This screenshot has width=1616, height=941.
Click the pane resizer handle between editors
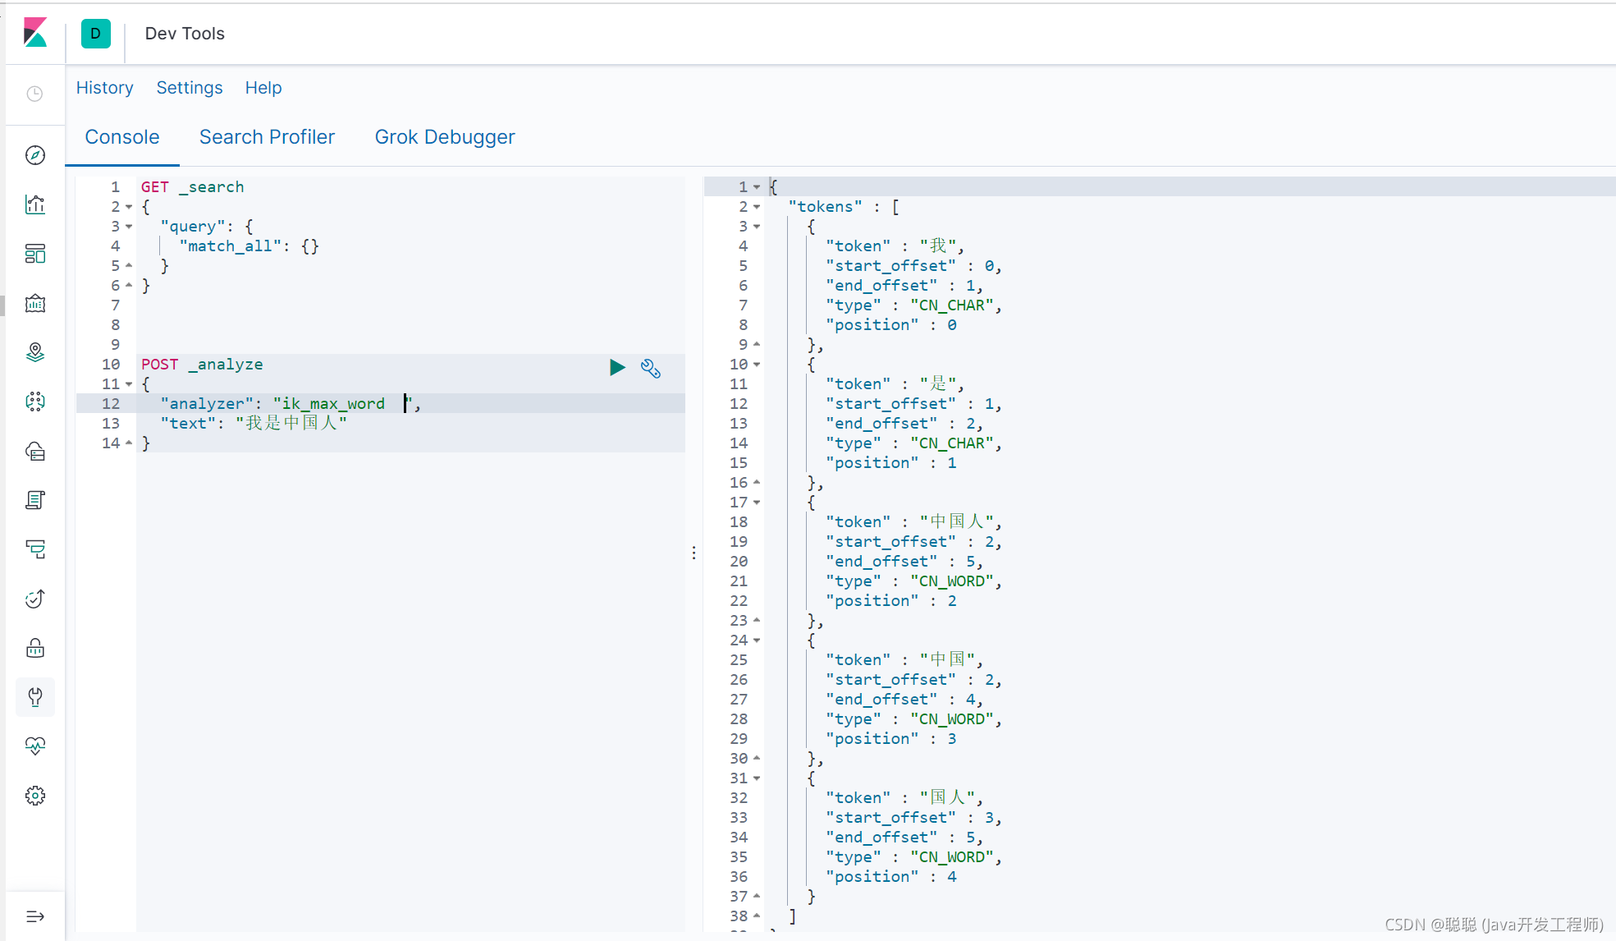(x=694, y=553)
